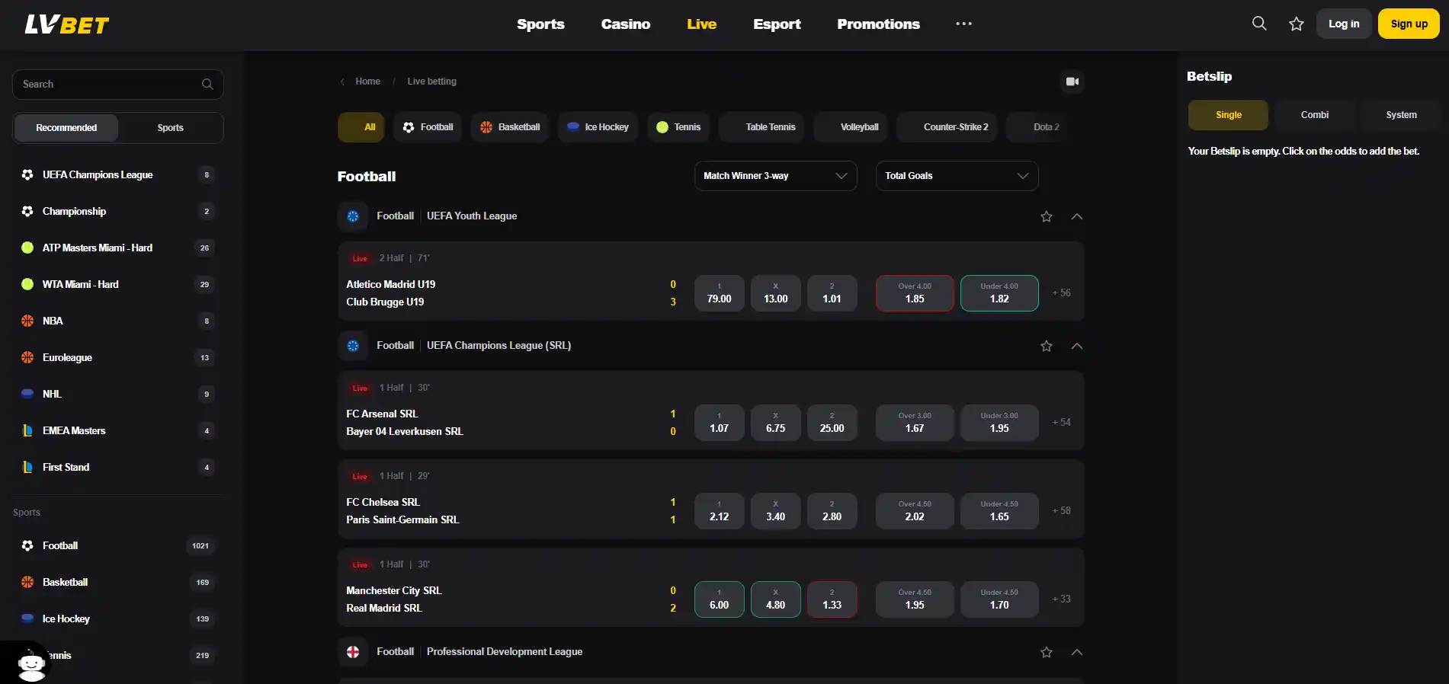Open the Live navigation item
This screenshot has height=684, width=1449.
pos(701,24)
